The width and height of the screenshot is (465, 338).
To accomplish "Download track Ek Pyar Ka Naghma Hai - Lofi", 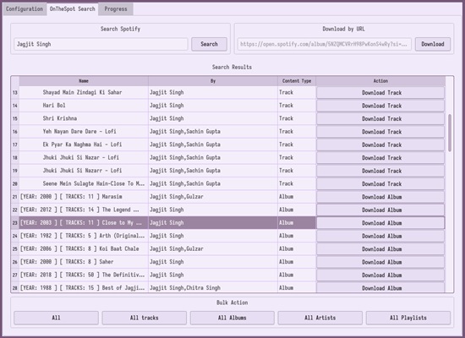I will (x=380, y=144).
